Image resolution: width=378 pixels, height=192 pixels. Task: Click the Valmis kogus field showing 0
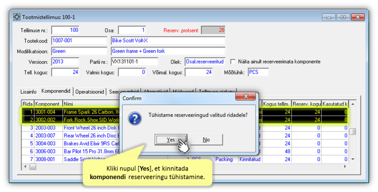point(132,72)
